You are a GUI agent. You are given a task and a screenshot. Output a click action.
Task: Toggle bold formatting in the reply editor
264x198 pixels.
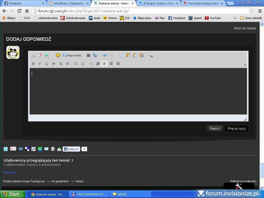(x=33, y=63)
